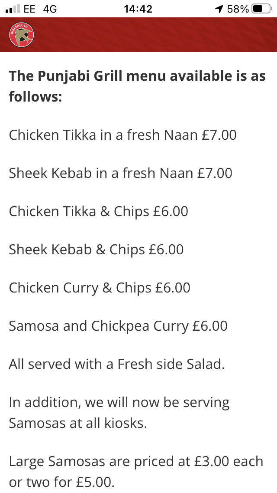Tap the Walsall FC club crest logo

click(x=21, y=35)
